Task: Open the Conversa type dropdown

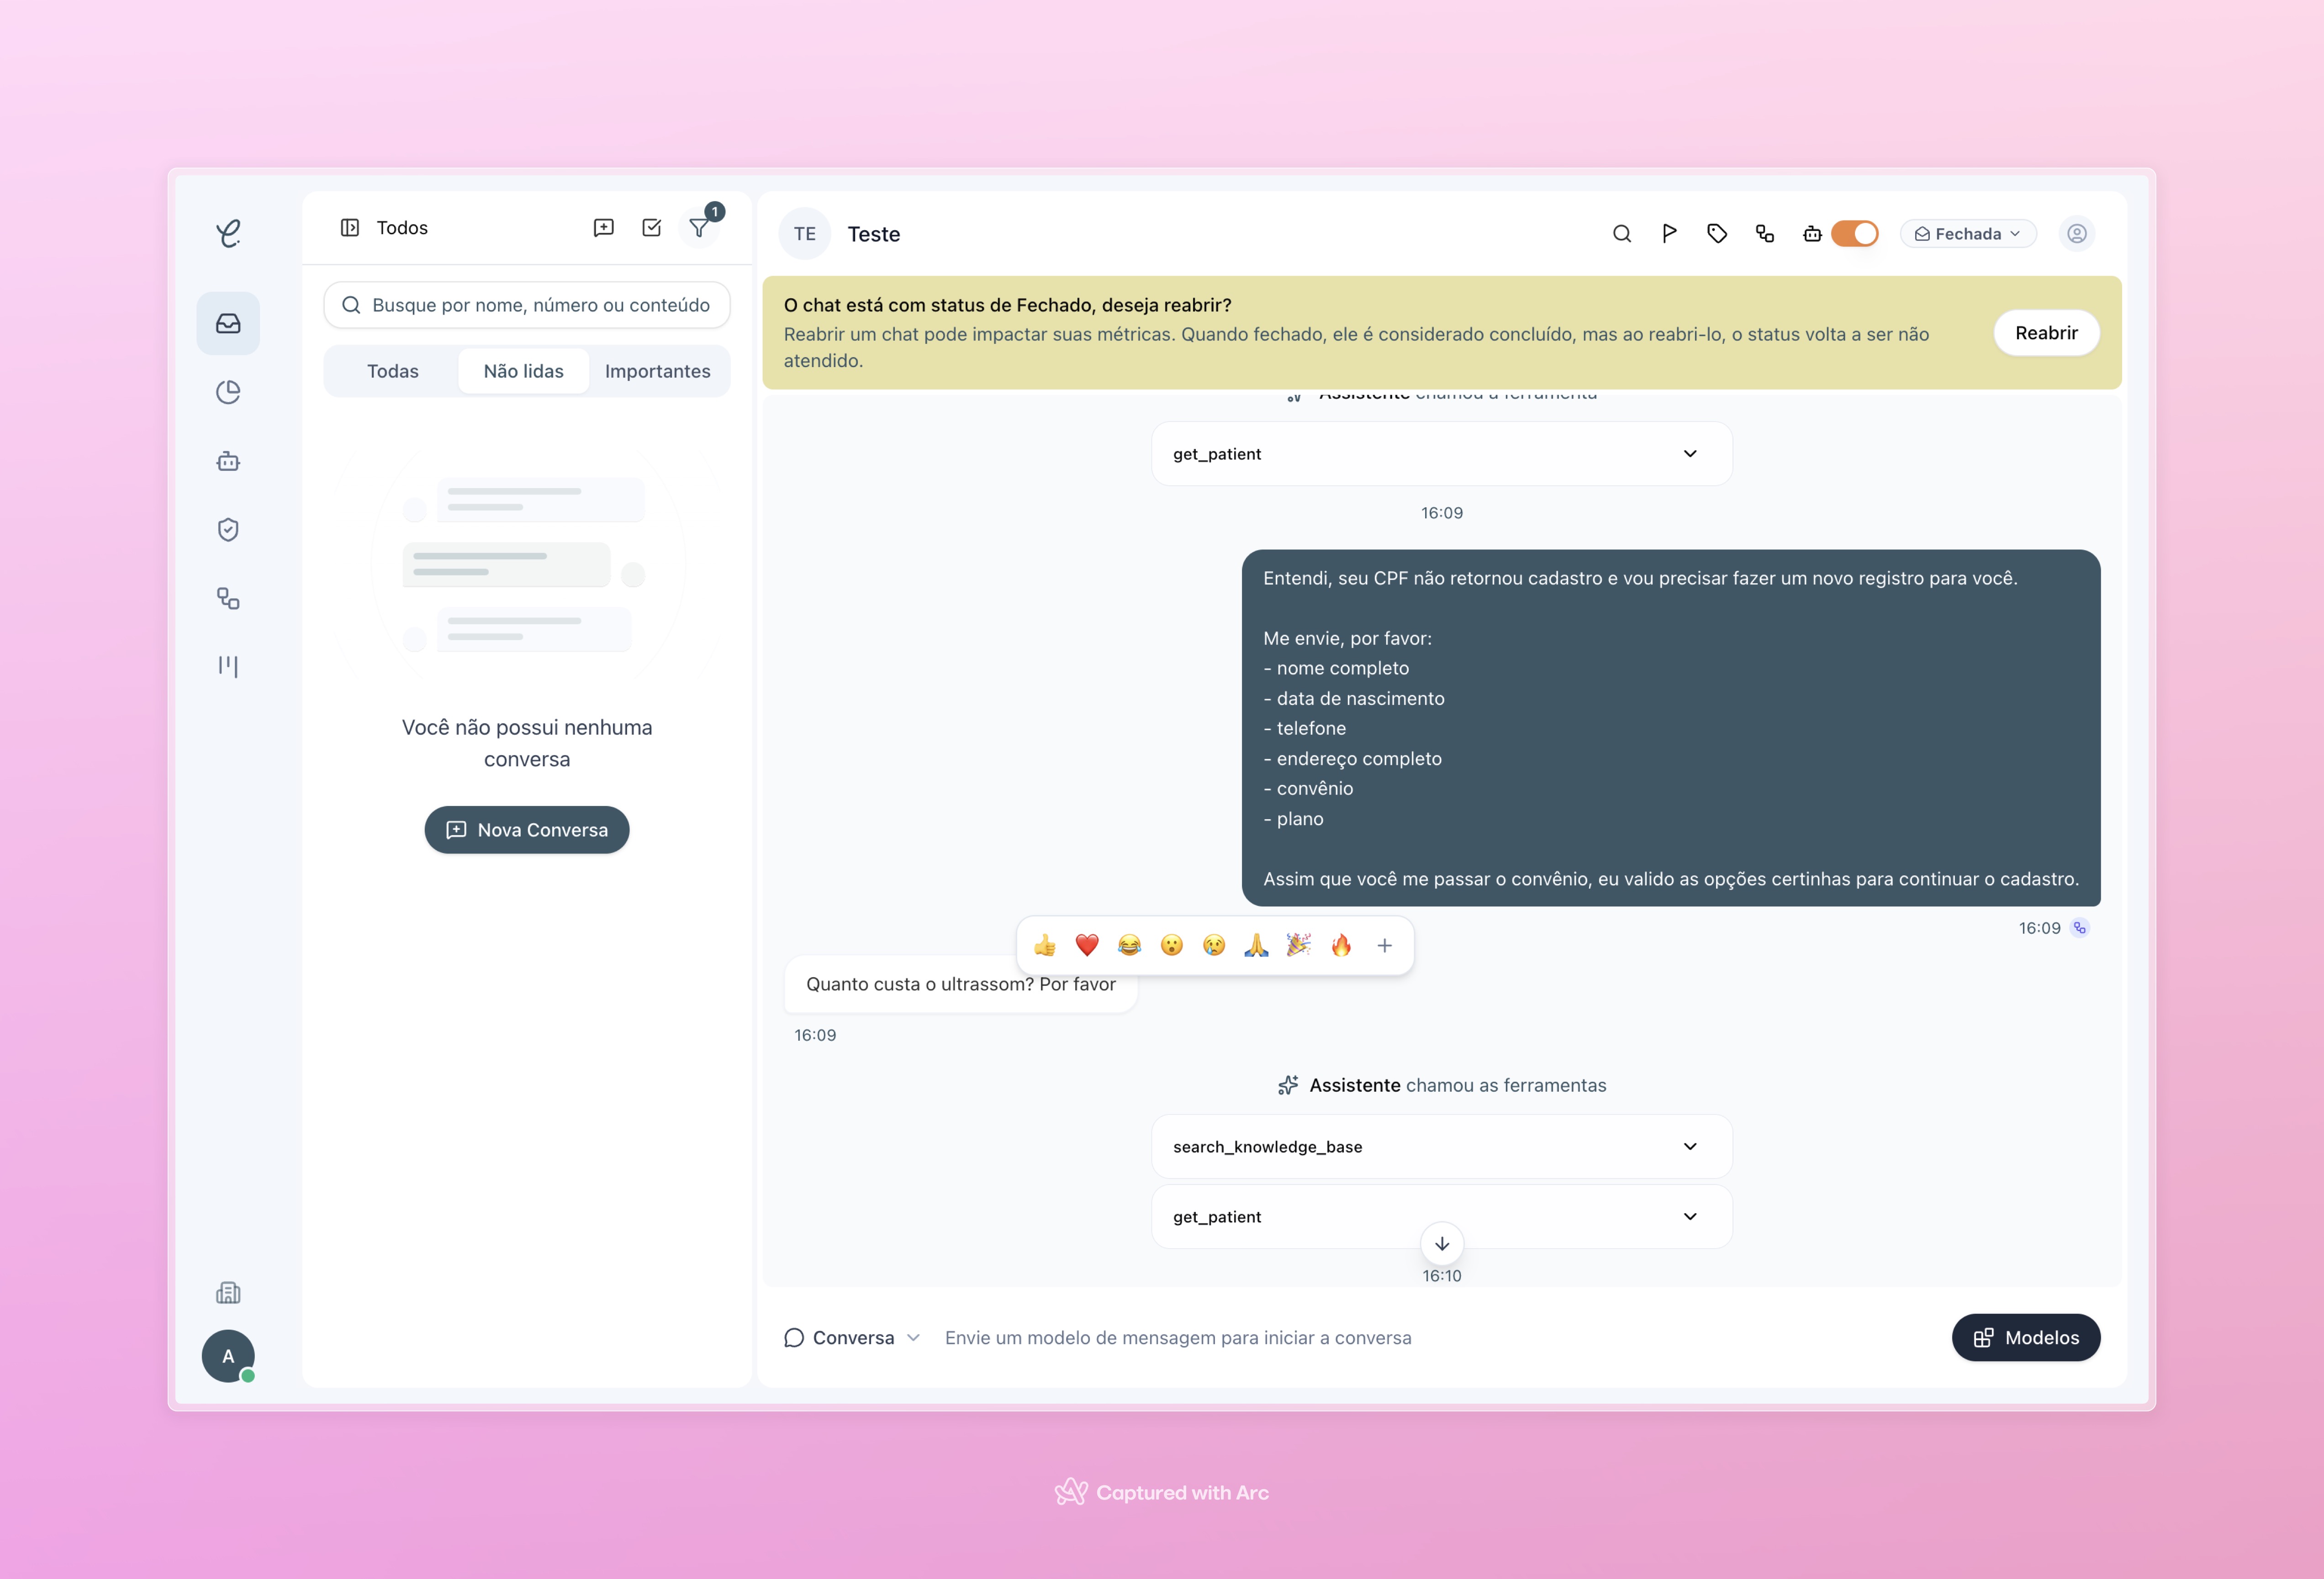Action: click(852, 1338)
